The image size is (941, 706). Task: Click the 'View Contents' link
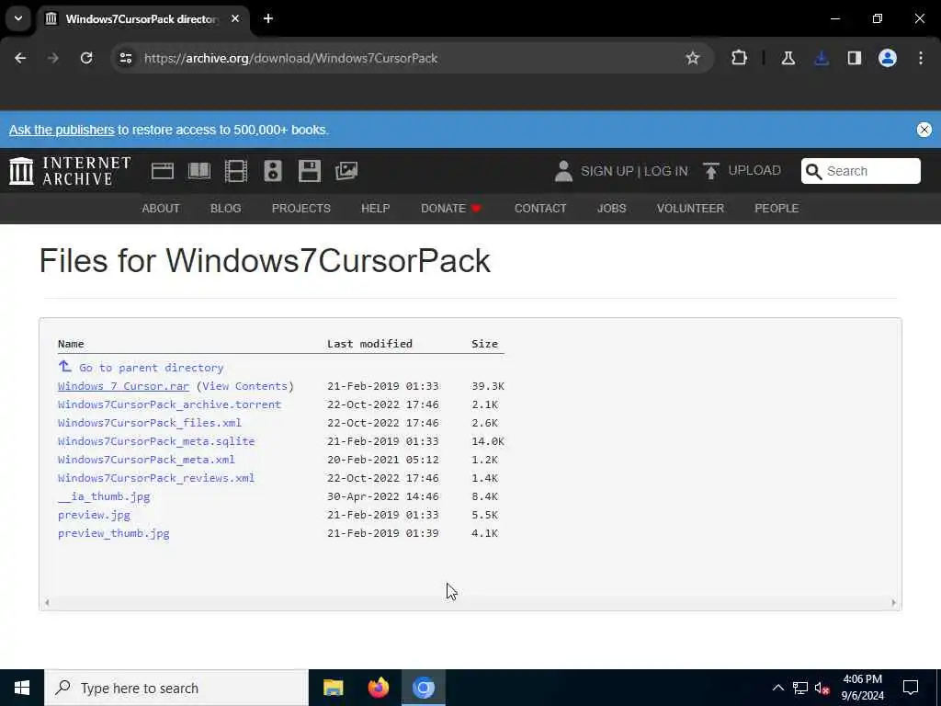(244, 386)
